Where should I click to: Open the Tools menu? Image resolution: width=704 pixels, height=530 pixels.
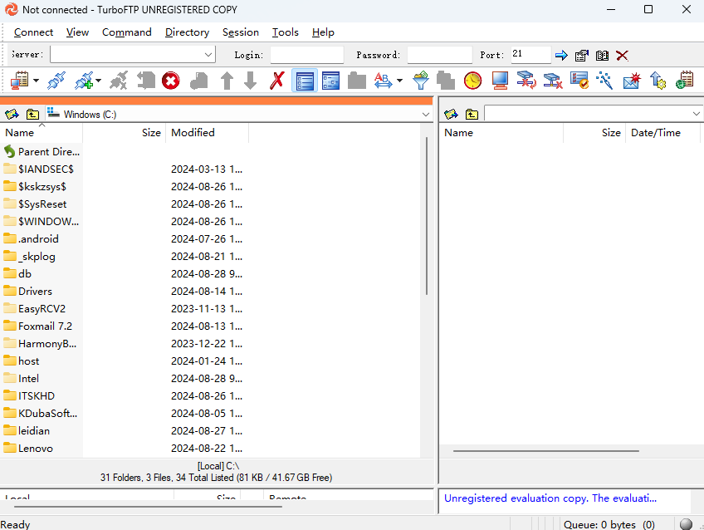pos(285,32)
